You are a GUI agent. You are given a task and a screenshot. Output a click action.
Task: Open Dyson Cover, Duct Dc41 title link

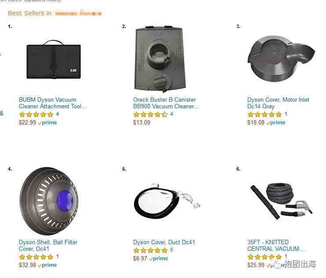coord(164,242)
